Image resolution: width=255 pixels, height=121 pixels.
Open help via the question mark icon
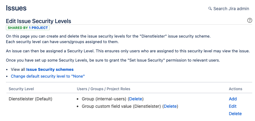tap(250, 21)
